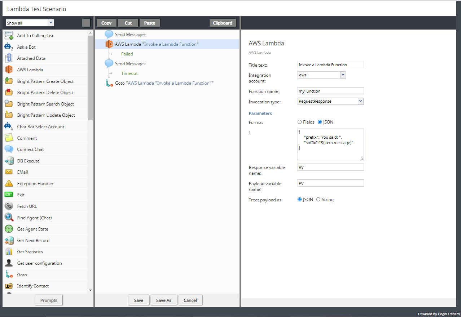Click the gray square button beside filter
The height and width of the screenshot is (317, 461).
coord(86,23)
